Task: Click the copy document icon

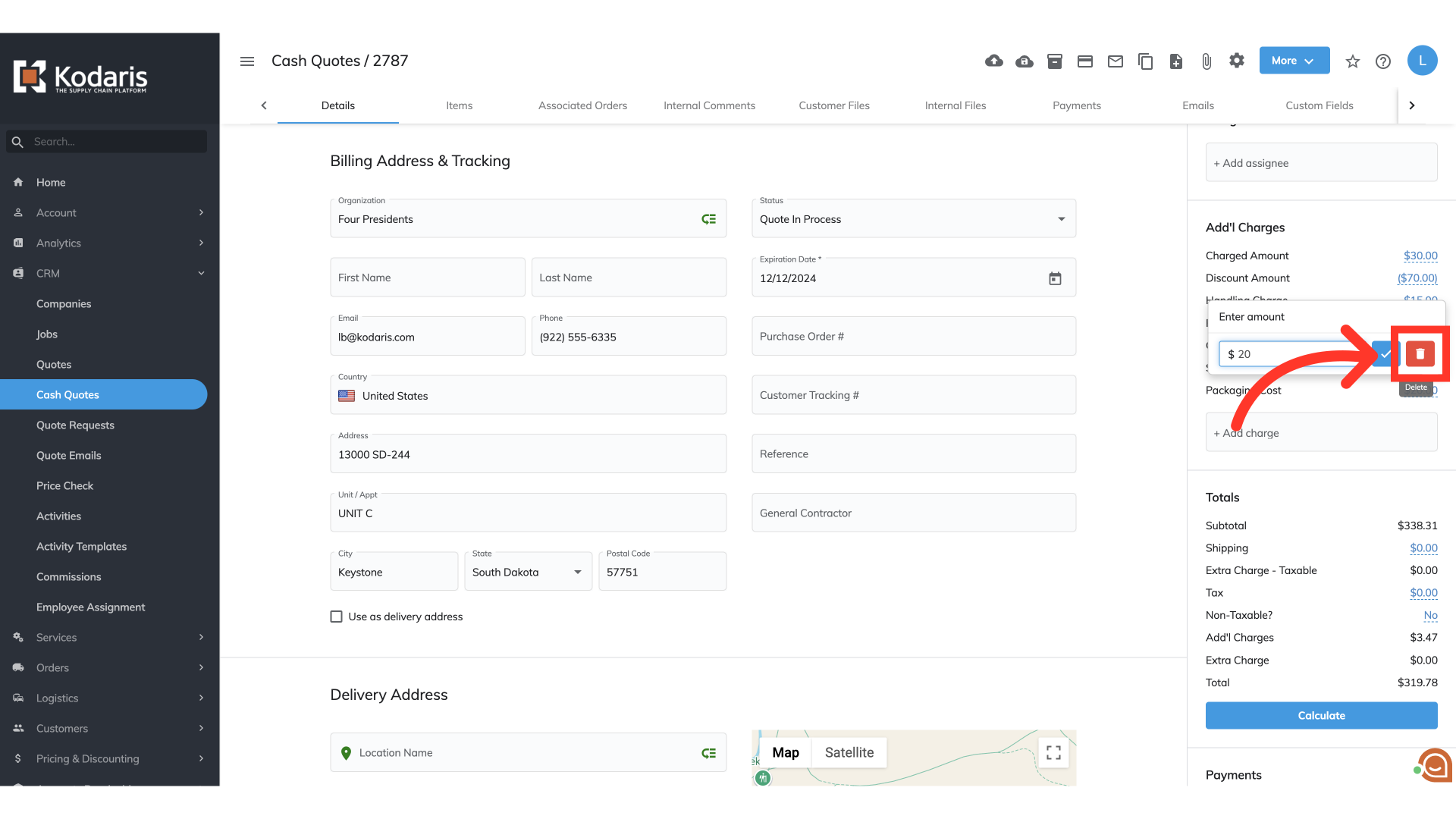Action: 1145,61
